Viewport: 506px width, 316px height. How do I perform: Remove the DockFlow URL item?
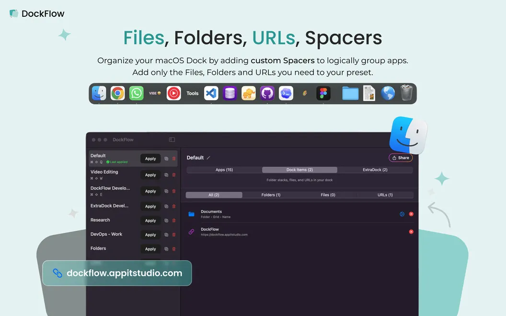pos(411,232)
